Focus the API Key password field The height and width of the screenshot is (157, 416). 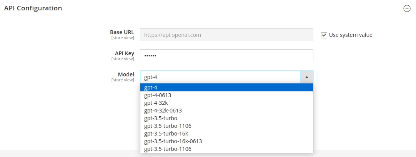point(226,56)
